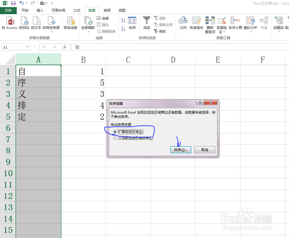Click help question mark in sort dialog

click(x=200, y=102)
